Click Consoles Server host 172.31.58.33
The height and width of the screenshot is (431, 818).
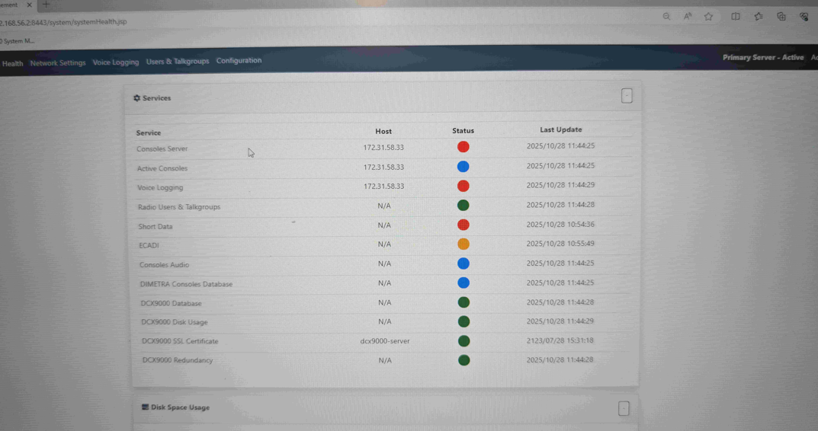pyautogui.click(x=383, y=148)
